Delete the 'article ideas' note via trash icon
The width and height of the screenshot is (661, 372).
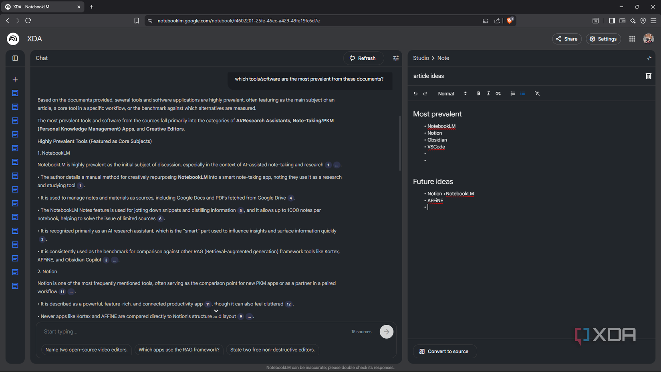pos(649,76)
